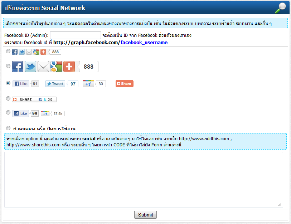Click the orange Share button
Screen dimensions: 291x224
(124, 84)
